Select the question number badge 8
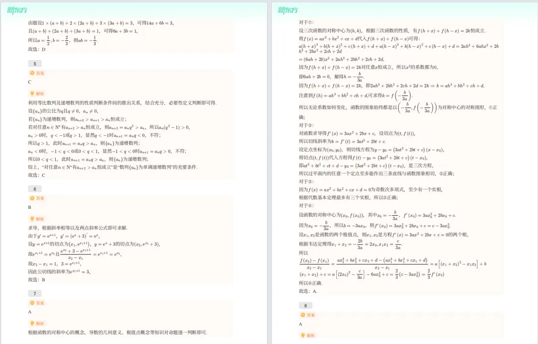The height and width of the screenshot is (344, 538). coord(305,305)
